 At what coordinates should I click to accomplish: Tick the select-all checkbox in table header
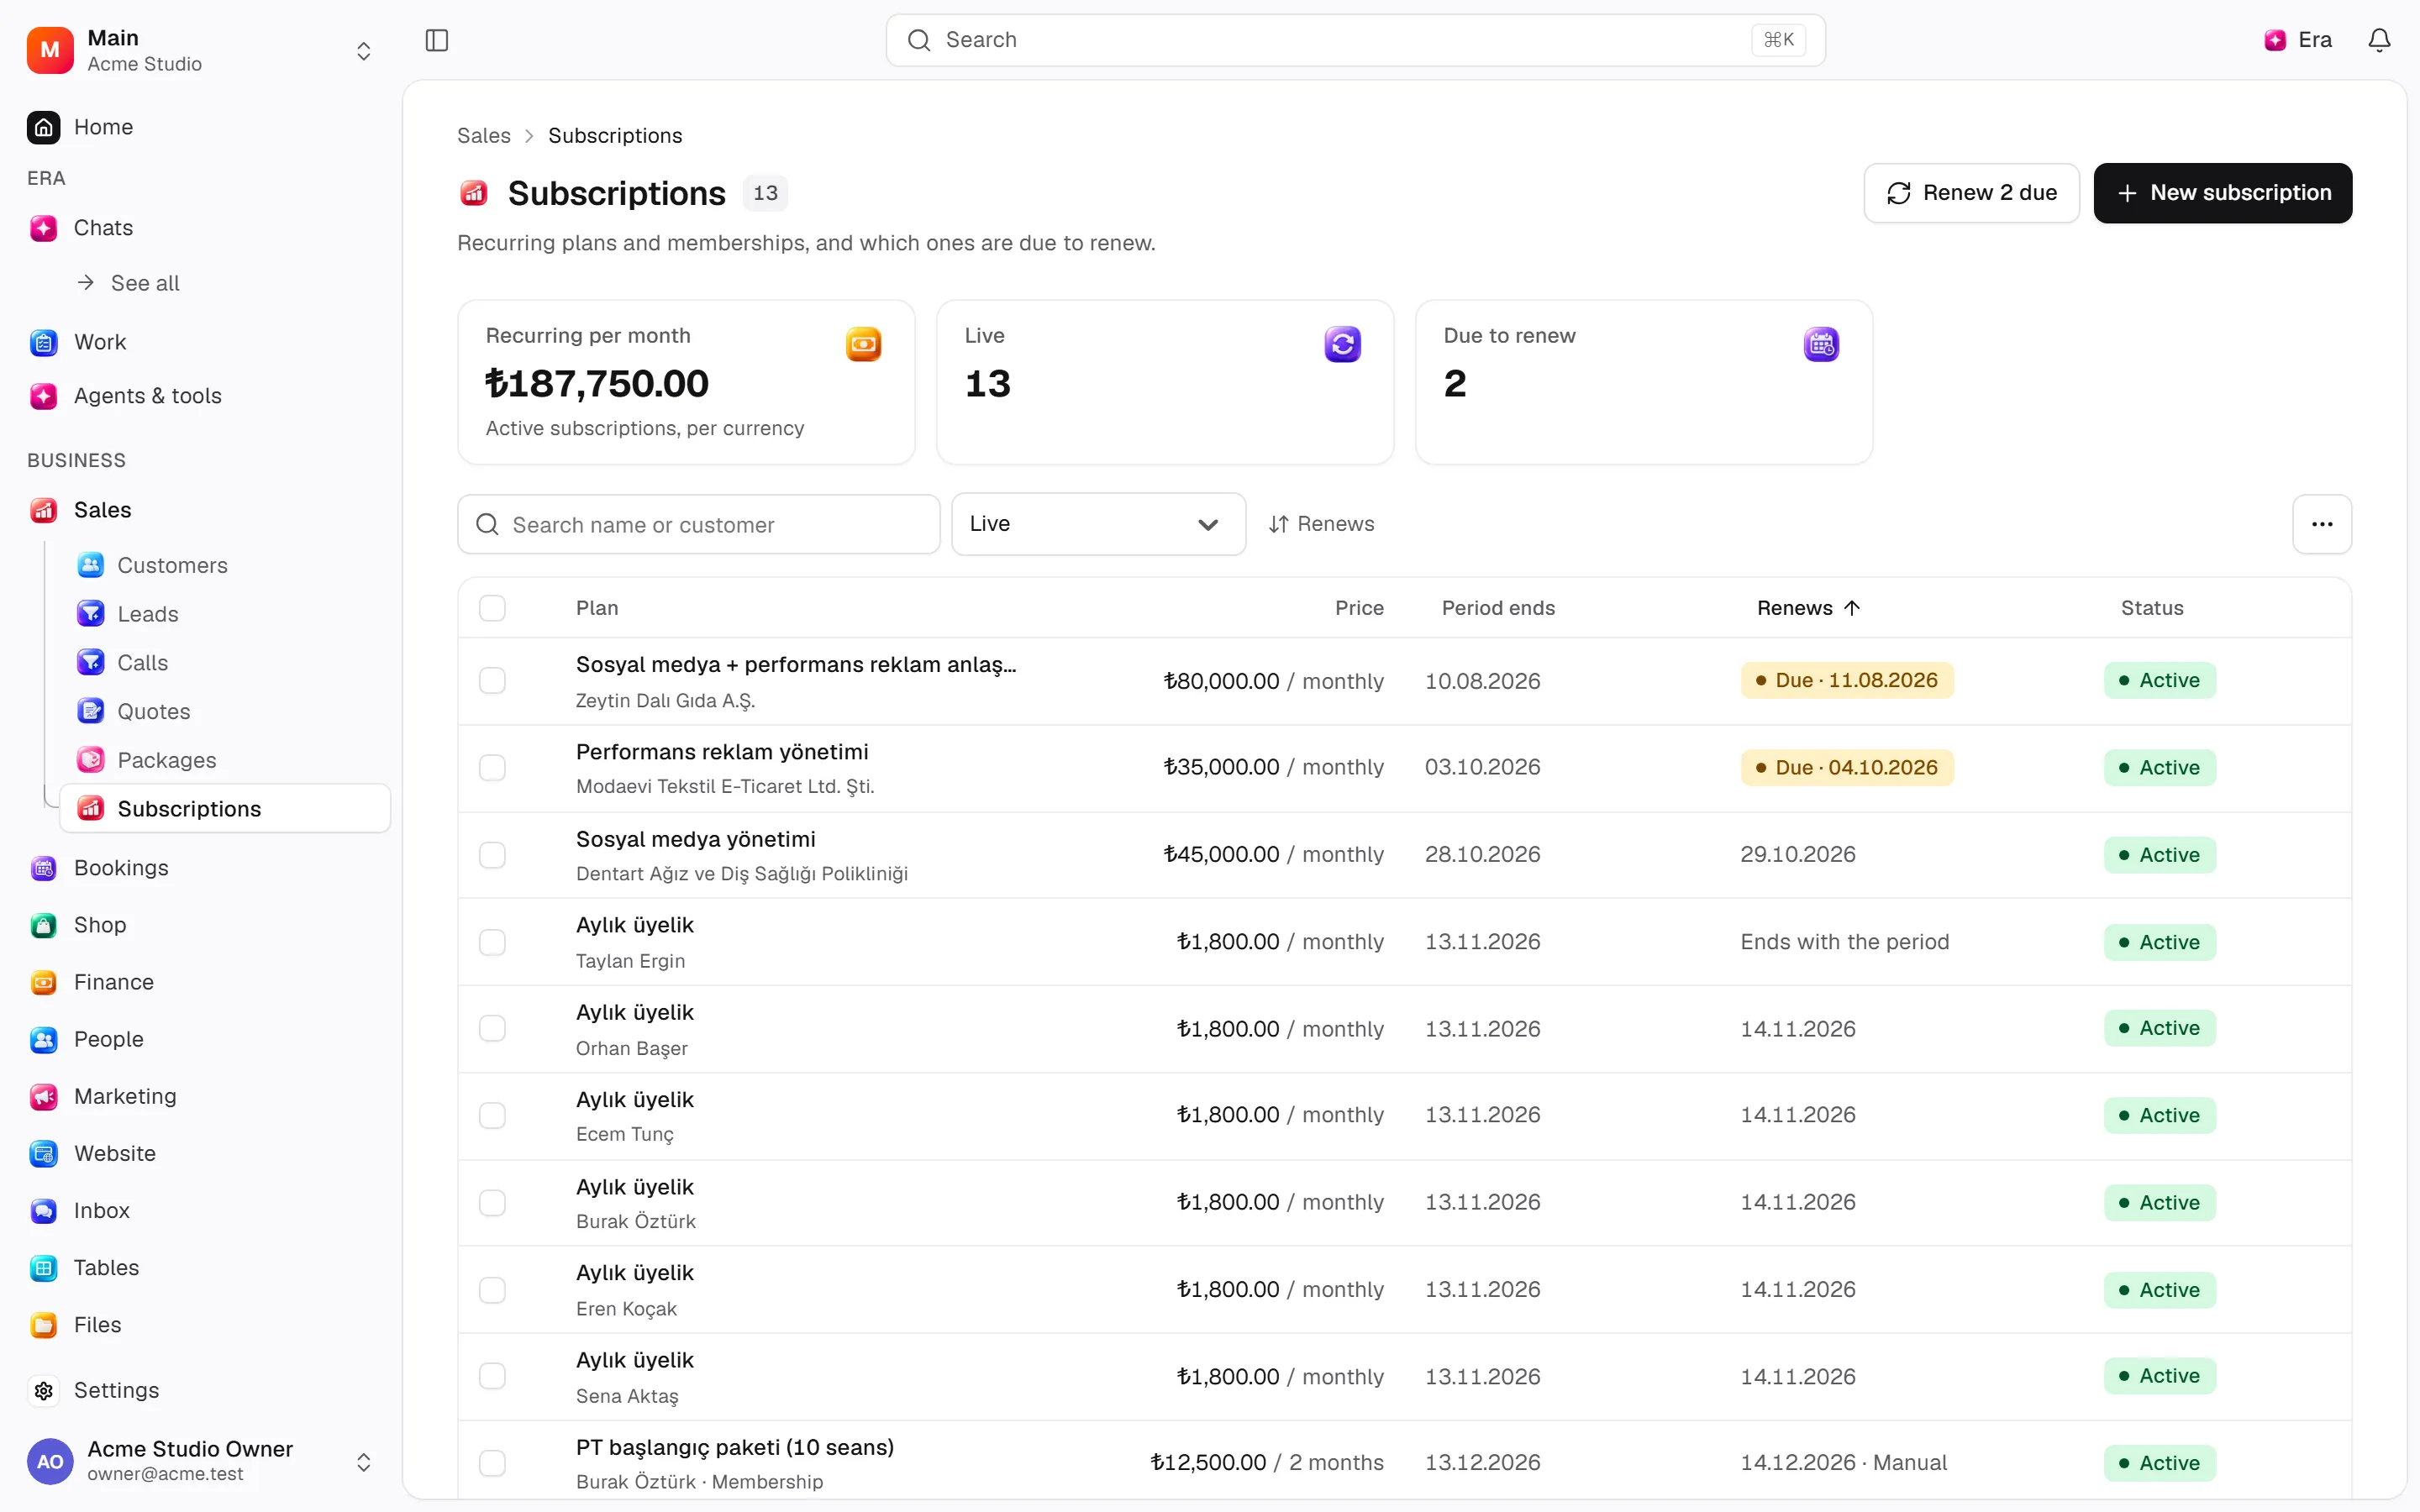click(x=492, y=608)
